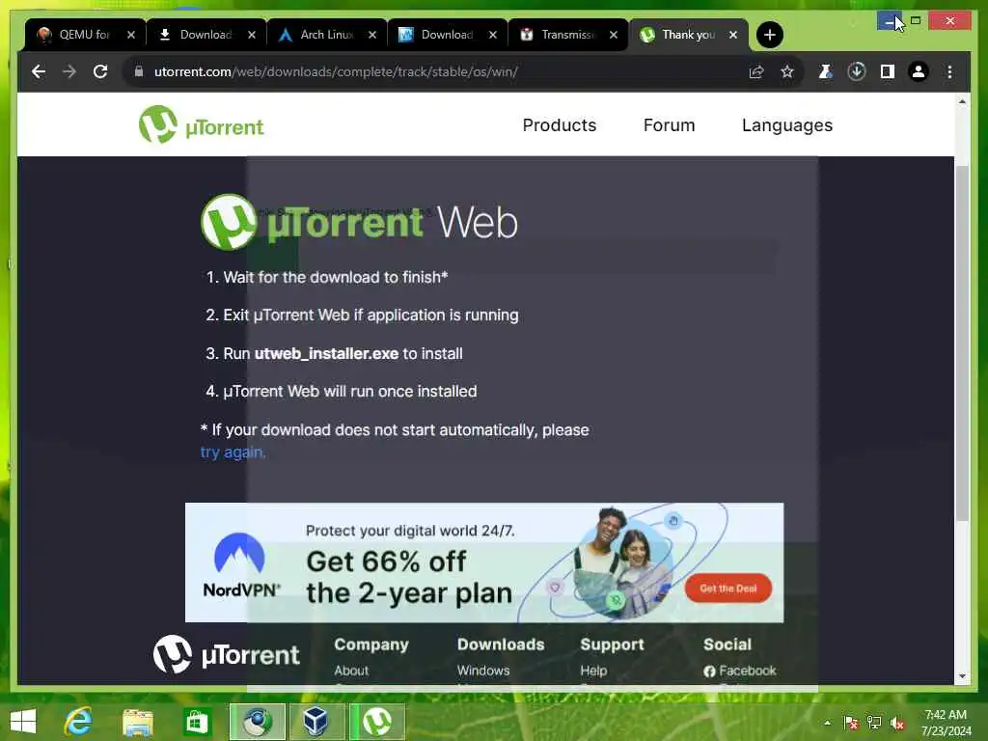This screenshot has width=988, height=741.
Task: Switch to the Transmission tab
Action: click(567, 35)
